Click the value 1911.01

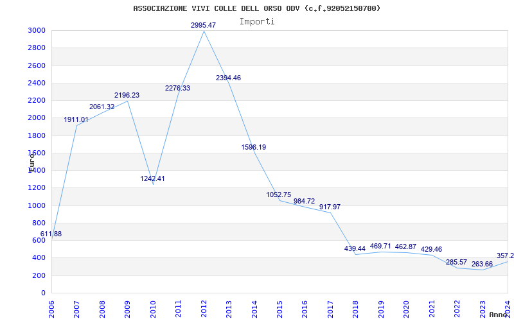click(x=76, y=120)
